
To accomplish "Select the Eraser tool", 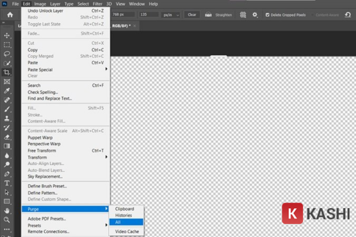I will (7, 137).
